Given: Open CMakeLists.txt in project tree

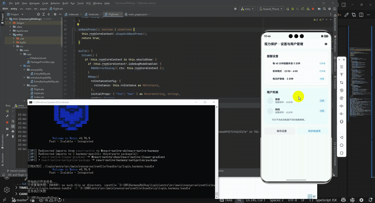Looking at the screenshot, I should 38,58.
